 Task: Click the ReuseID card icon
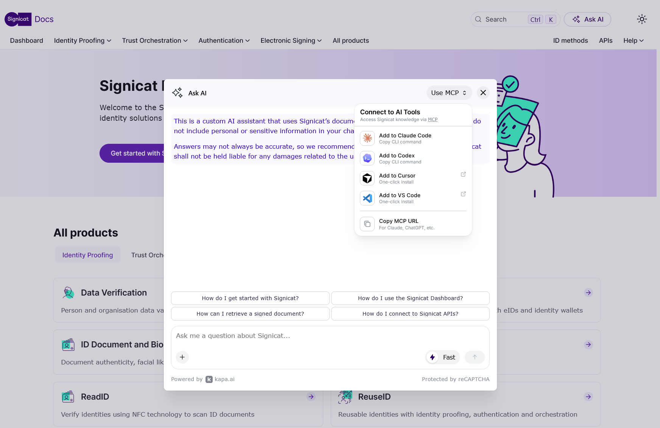click(345, 397)
